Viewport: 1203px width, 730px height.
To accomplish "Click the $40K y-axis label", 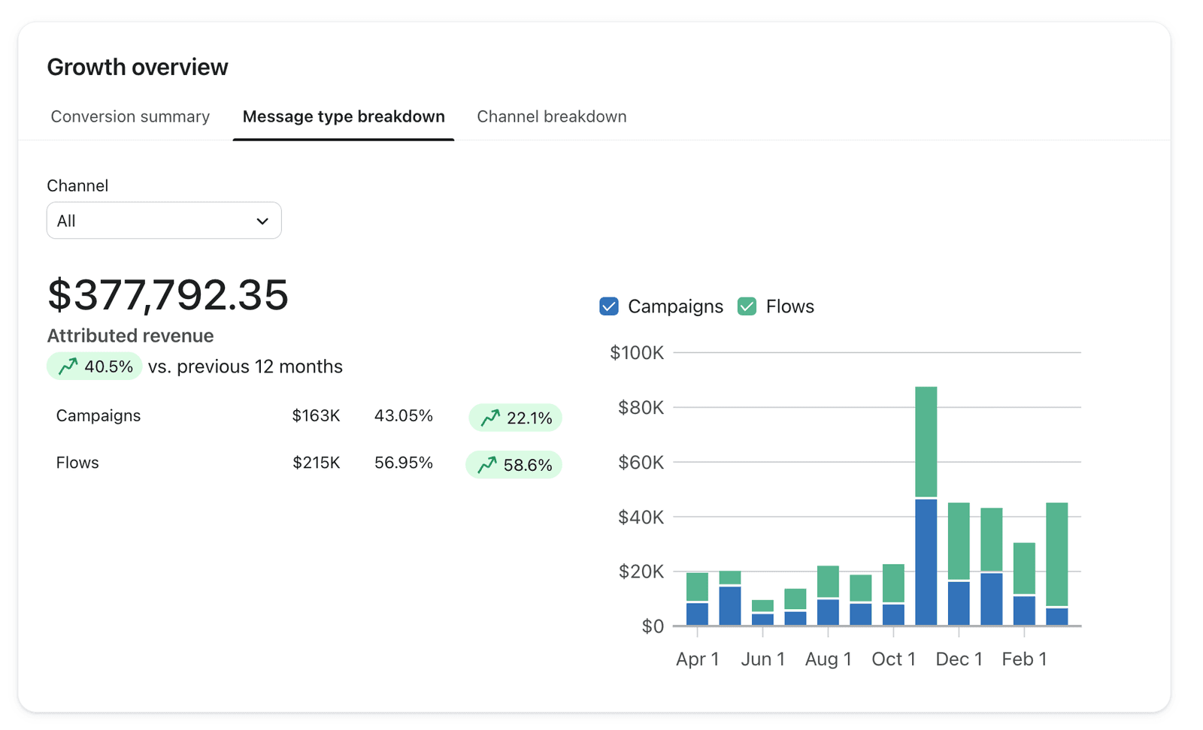I will coord(641,517).
